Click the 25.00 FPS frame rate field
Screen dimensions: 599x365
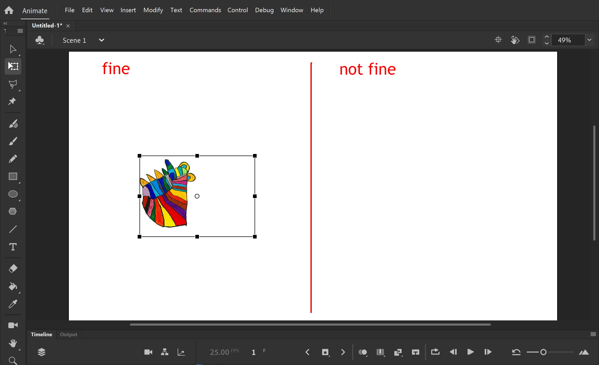[x=219, y=352]
